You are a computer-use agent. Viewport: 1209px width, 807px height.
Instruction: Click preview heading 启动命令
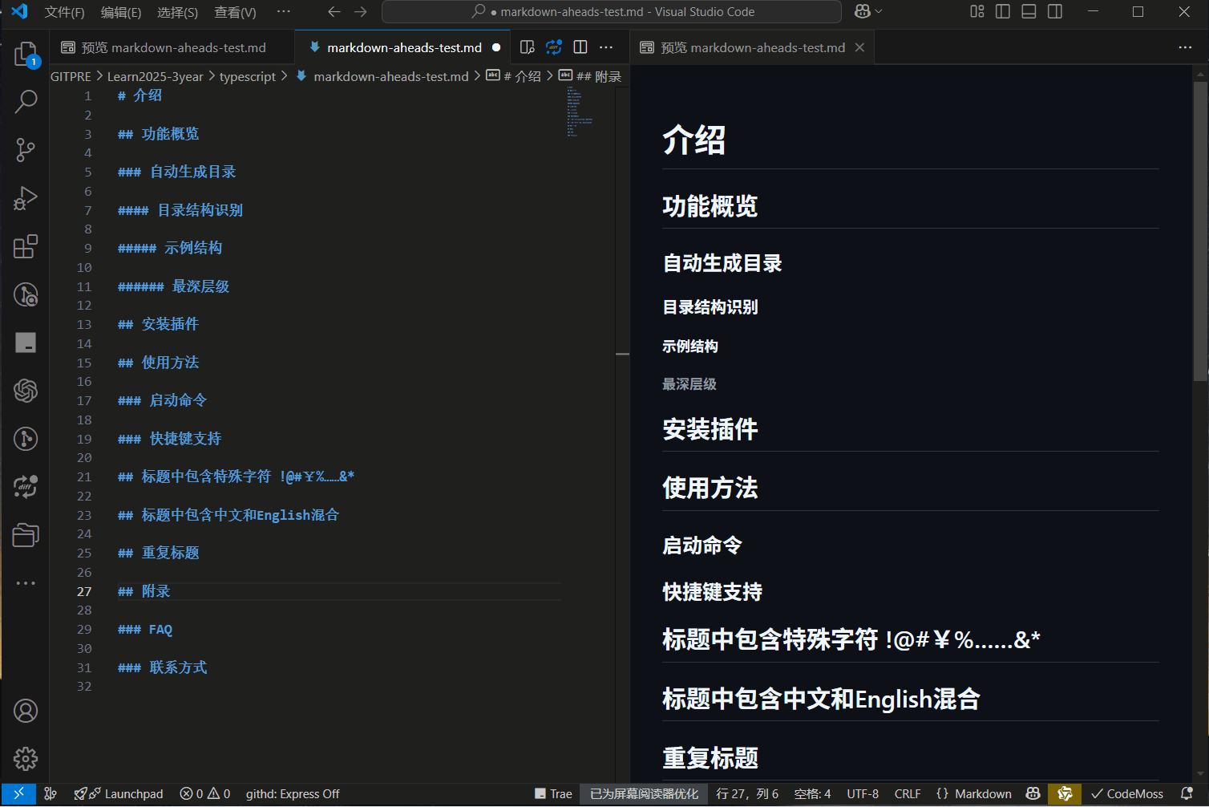(x=702, y=545)
